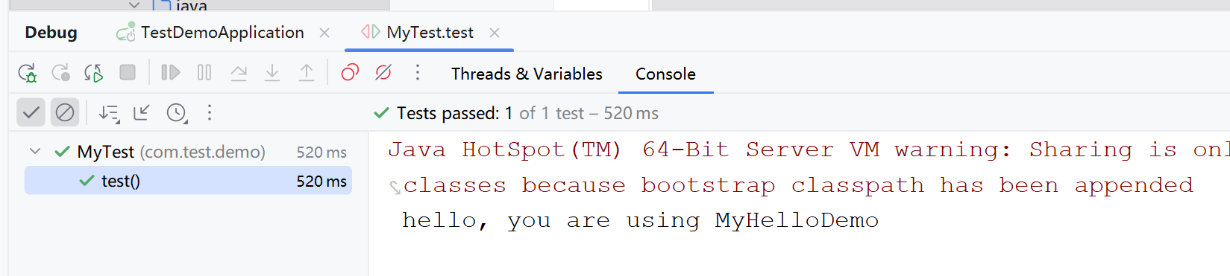Image resolution: width=1230 pixels, height=276 pixels.
Task: Click the Debug panel title
Action: coord(51,33)
